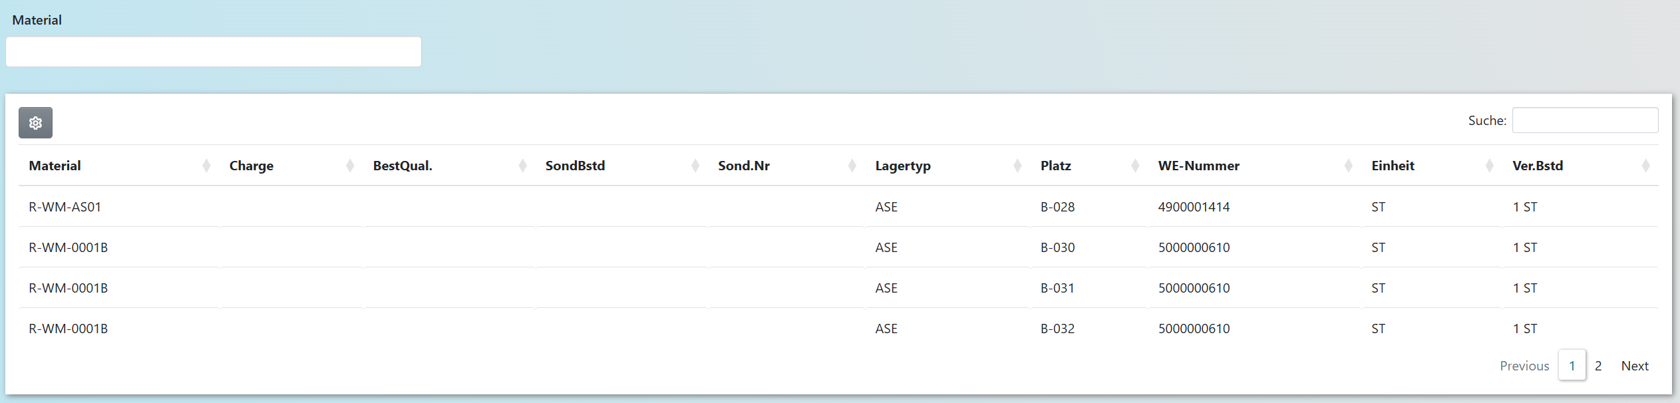Click the Platz column sort arrows
1680x403 pixels.
[x=1135, y=166]
